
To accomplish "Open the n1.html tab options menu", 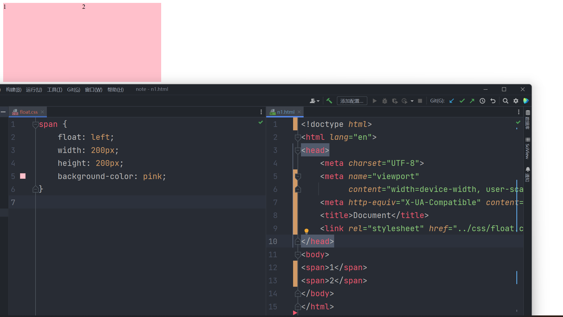I will 518,112.
